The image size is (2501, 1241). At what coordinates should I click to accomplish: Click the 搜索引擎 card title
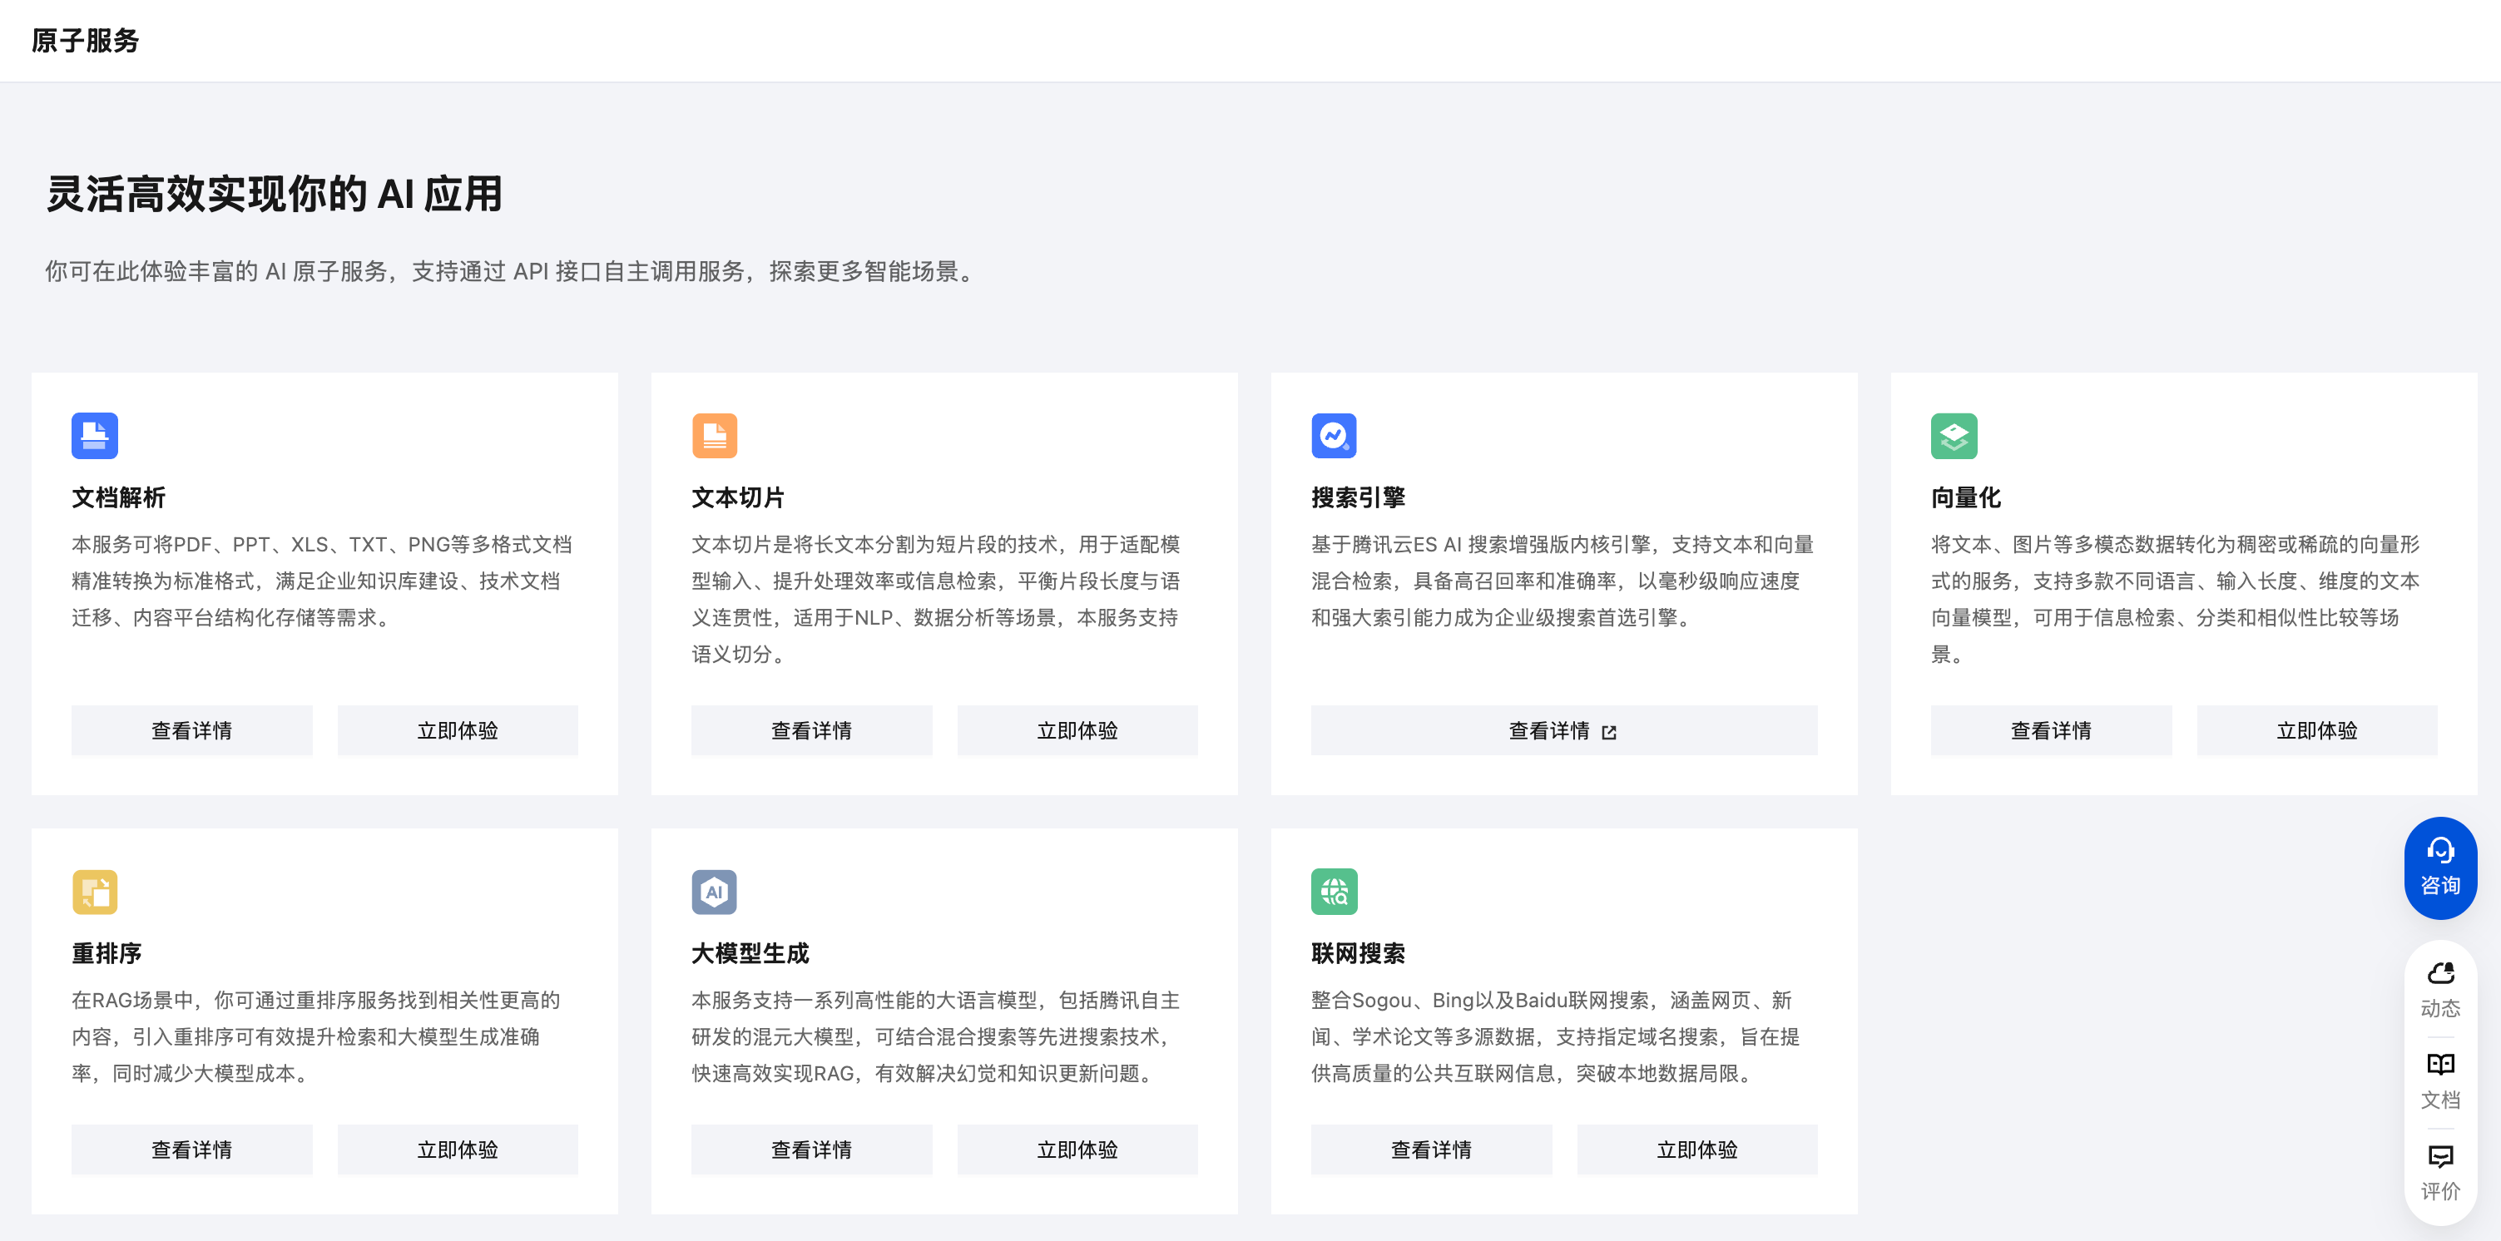(x=1357, y=497)
